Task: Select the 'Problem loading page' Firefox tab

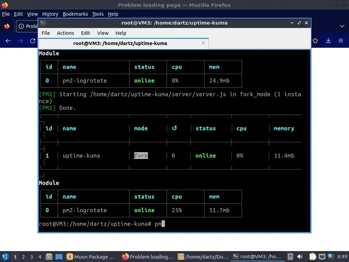Action: (x=27, y=26)
